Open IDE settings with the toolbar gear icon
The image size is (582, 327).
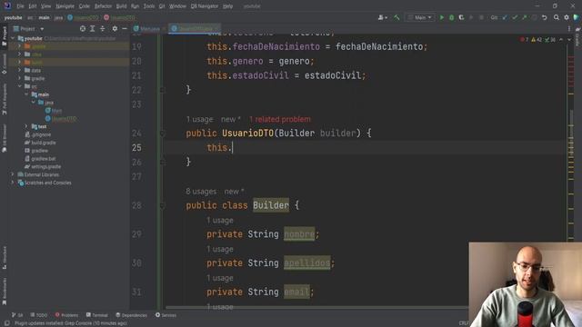567,17
